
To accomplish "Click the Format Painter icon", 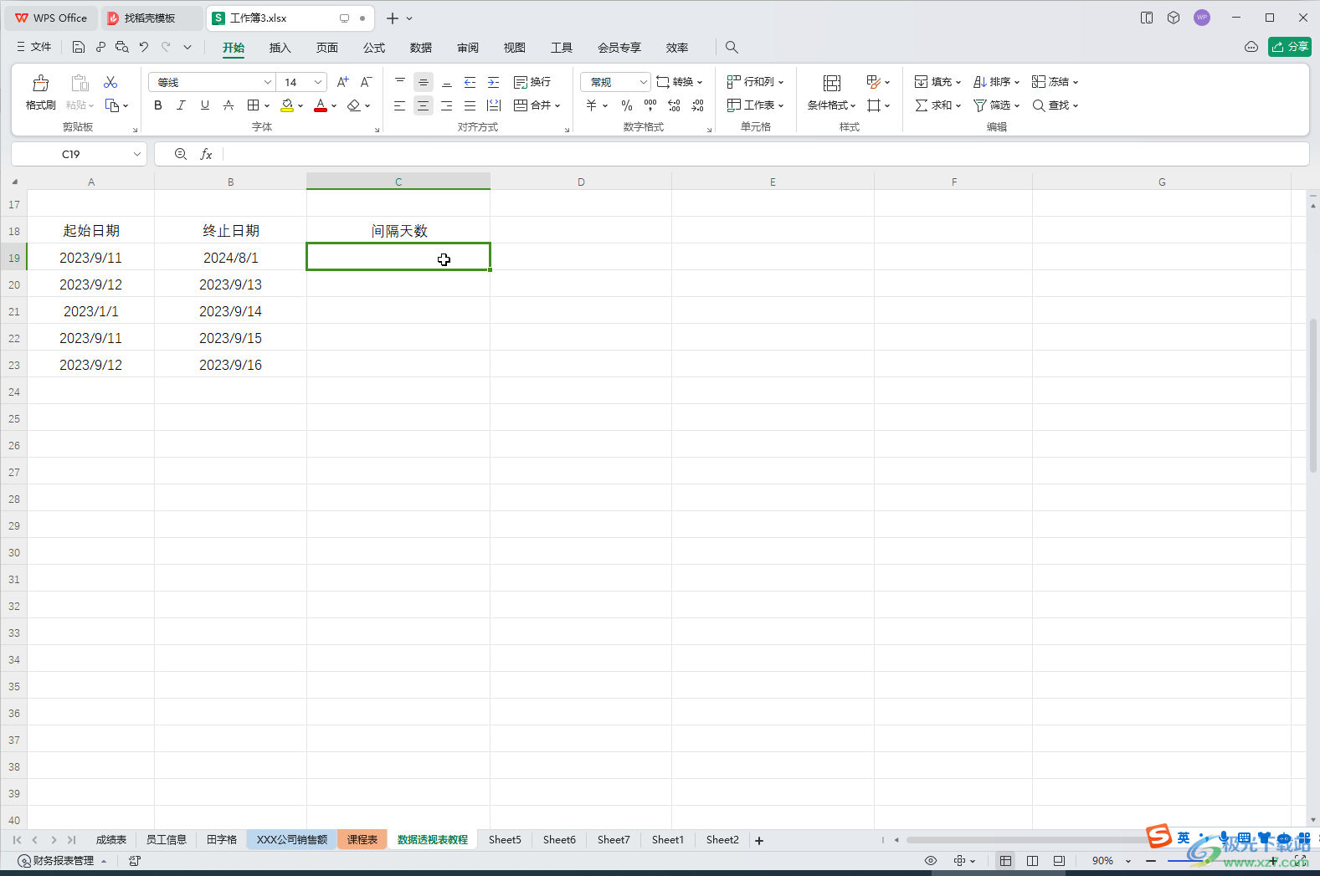I will (40, 83).
